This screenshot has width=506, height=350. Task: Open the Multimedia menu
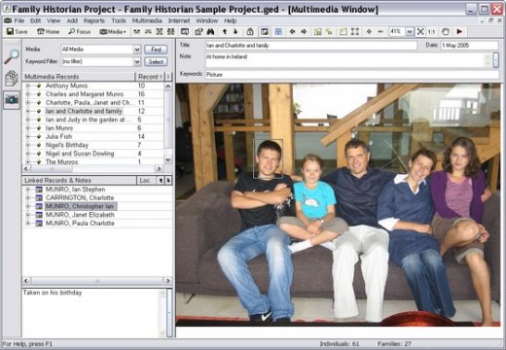[147, 20]
